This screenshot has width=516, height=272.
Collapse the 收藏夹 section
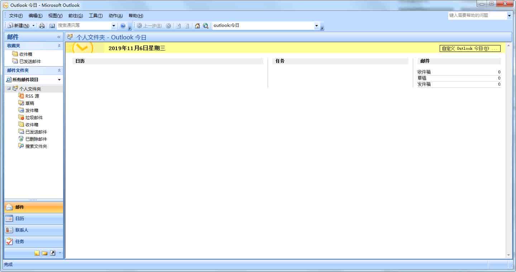coord(59,46)
